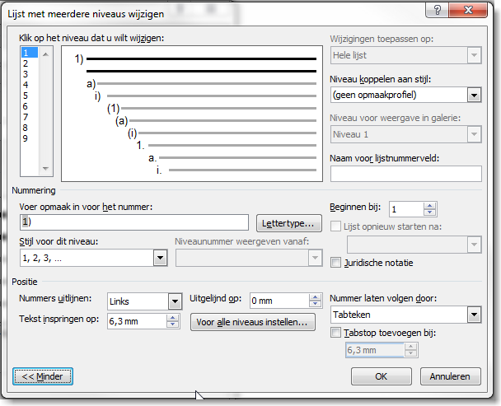Open the 'Wijzigingen toepassen op' Hele lijst dropdown
This screenshot has height=406, width=501.
click(x=474, y=55)
